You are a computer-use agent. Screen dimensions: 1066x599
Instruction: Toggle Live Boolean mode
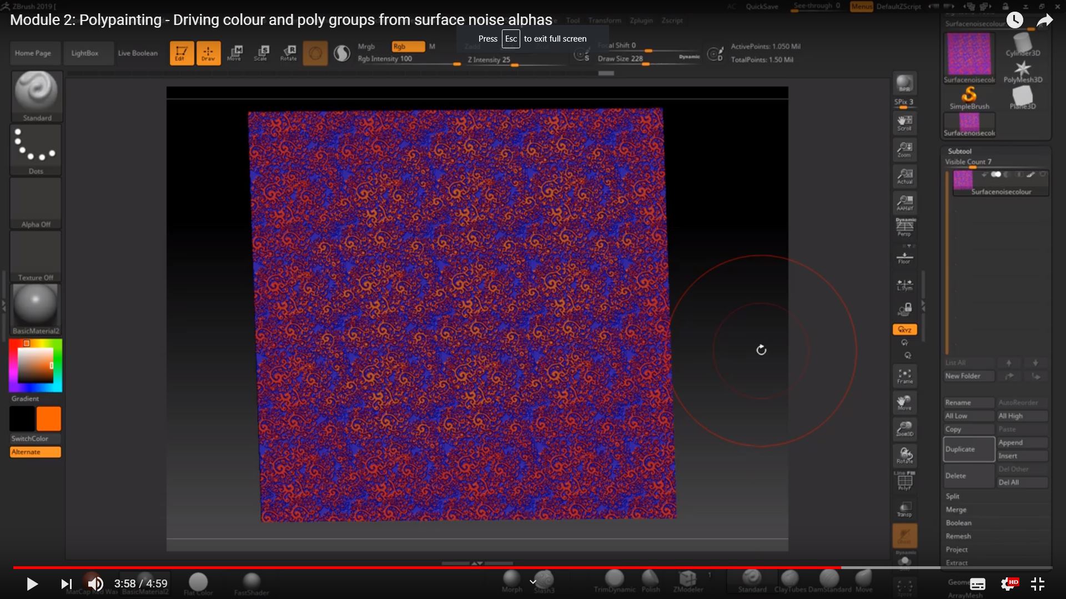tap(138, 53)
